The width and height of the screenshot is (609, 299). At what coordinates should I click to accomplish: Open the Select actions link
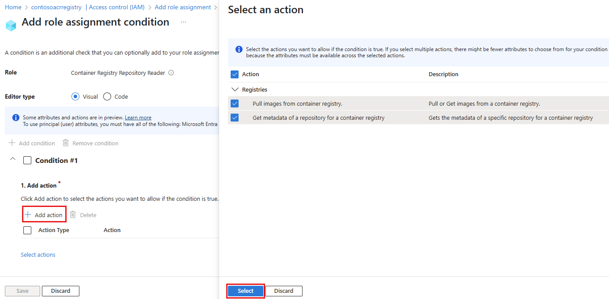point(38,255)
